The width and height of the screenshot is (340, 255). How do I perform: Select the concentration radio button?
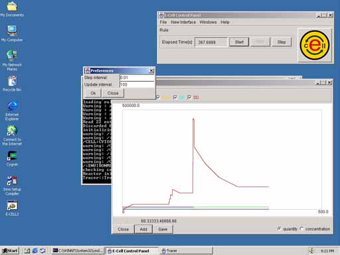pos(301,229)
